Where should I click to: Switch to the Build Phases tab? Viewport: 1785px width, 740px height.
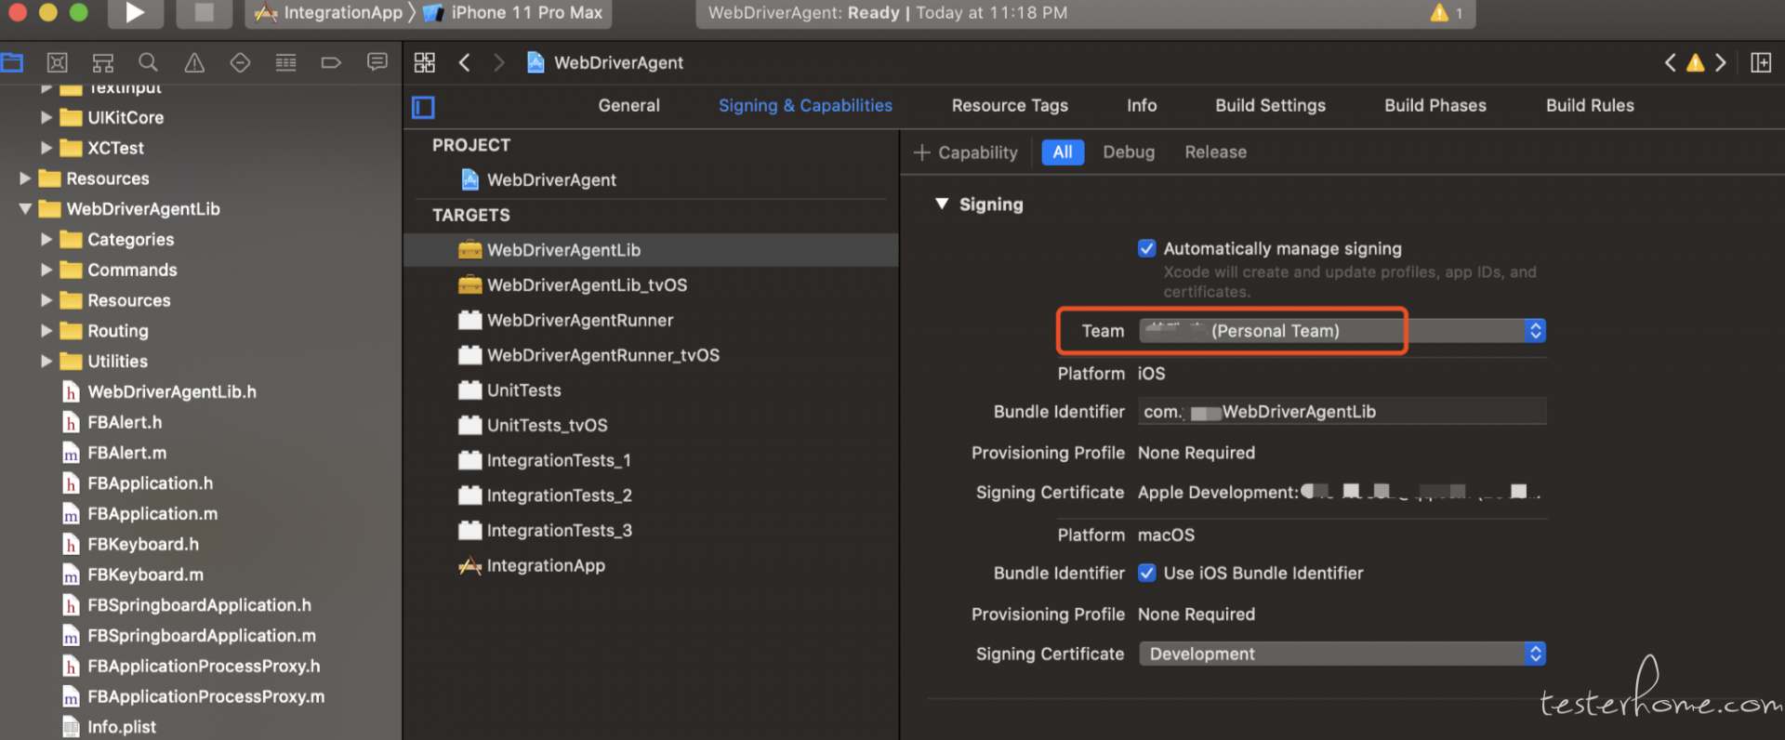pyautogui.click(x=1435, y=106)
